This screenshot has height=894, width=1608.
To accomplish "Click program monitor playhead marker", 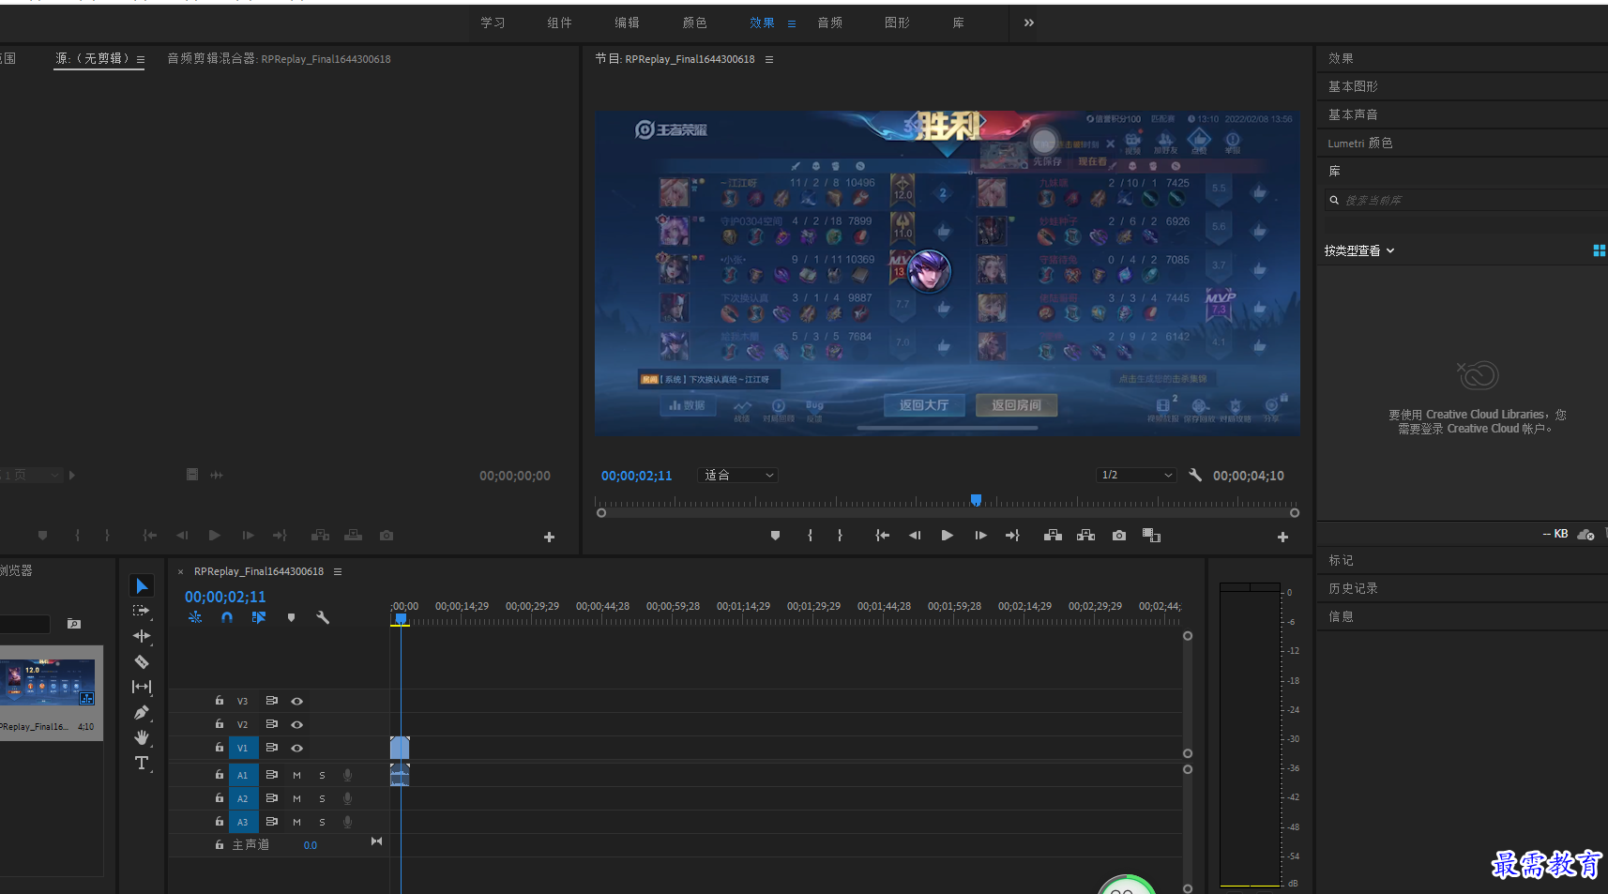I will (976, 499).
